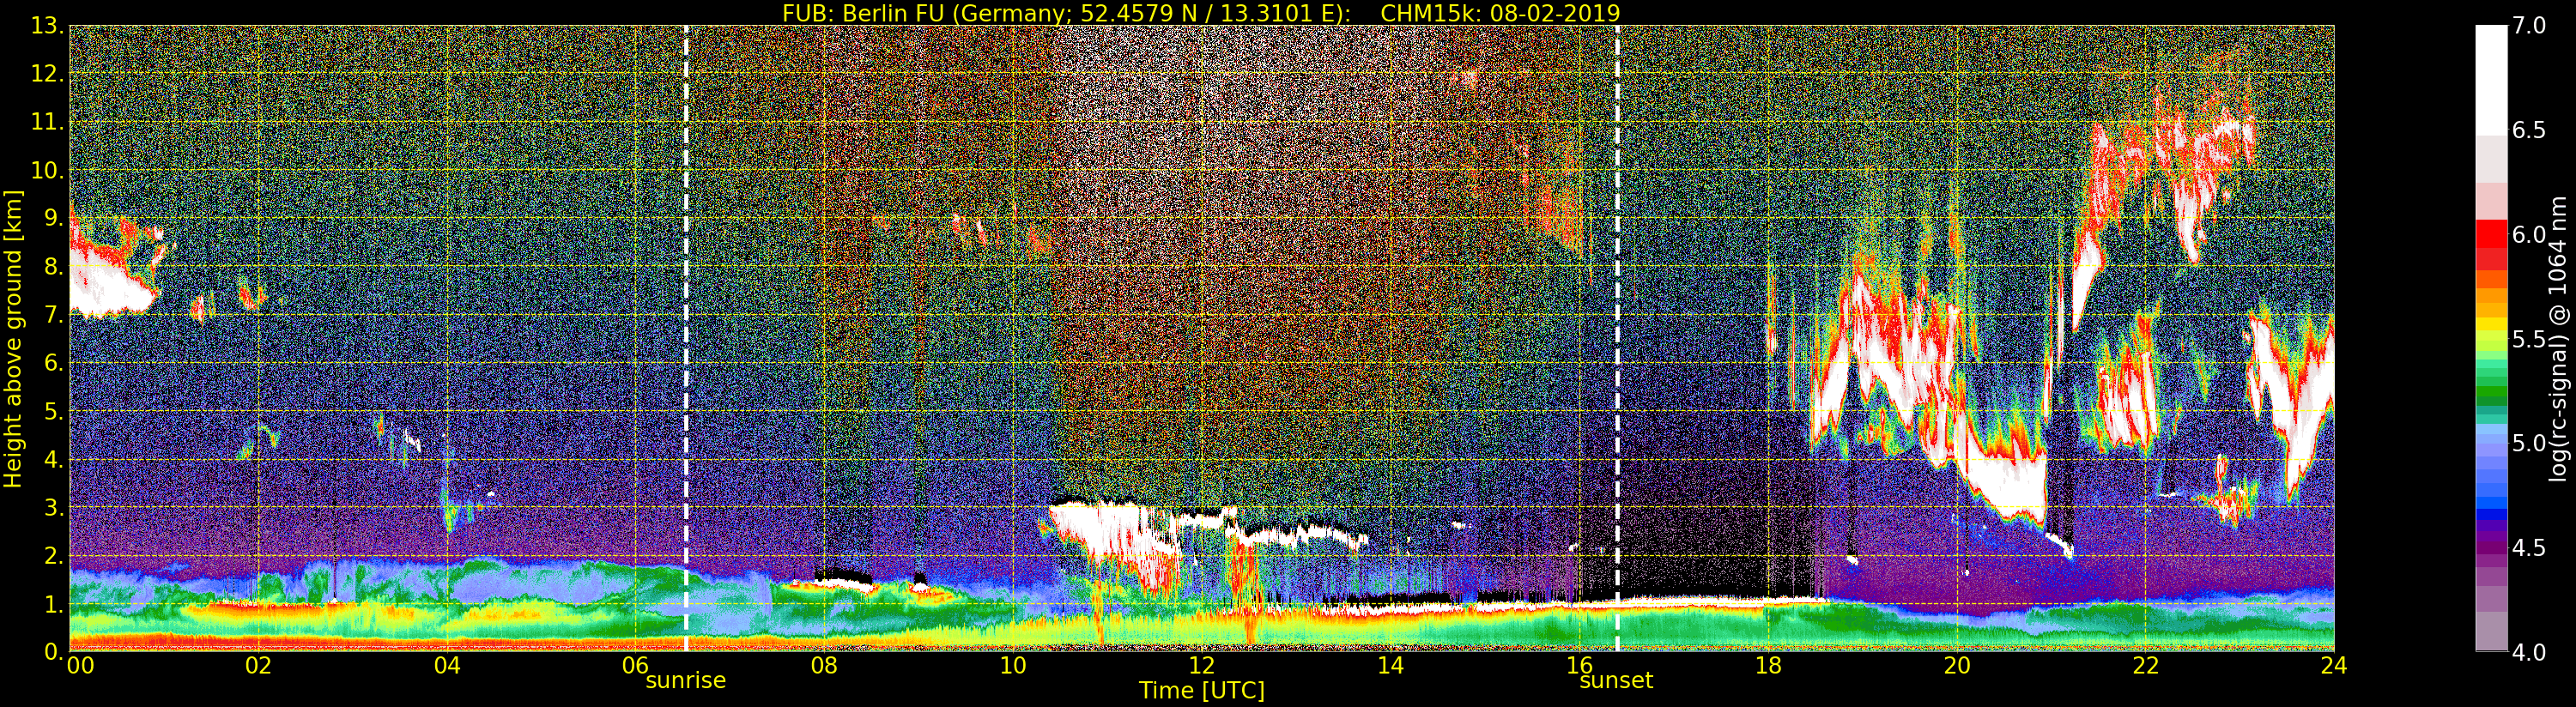This screenshot has width=2576, height=707.
Task: Click the sunrise dashed vertical line
Action: 686,338
